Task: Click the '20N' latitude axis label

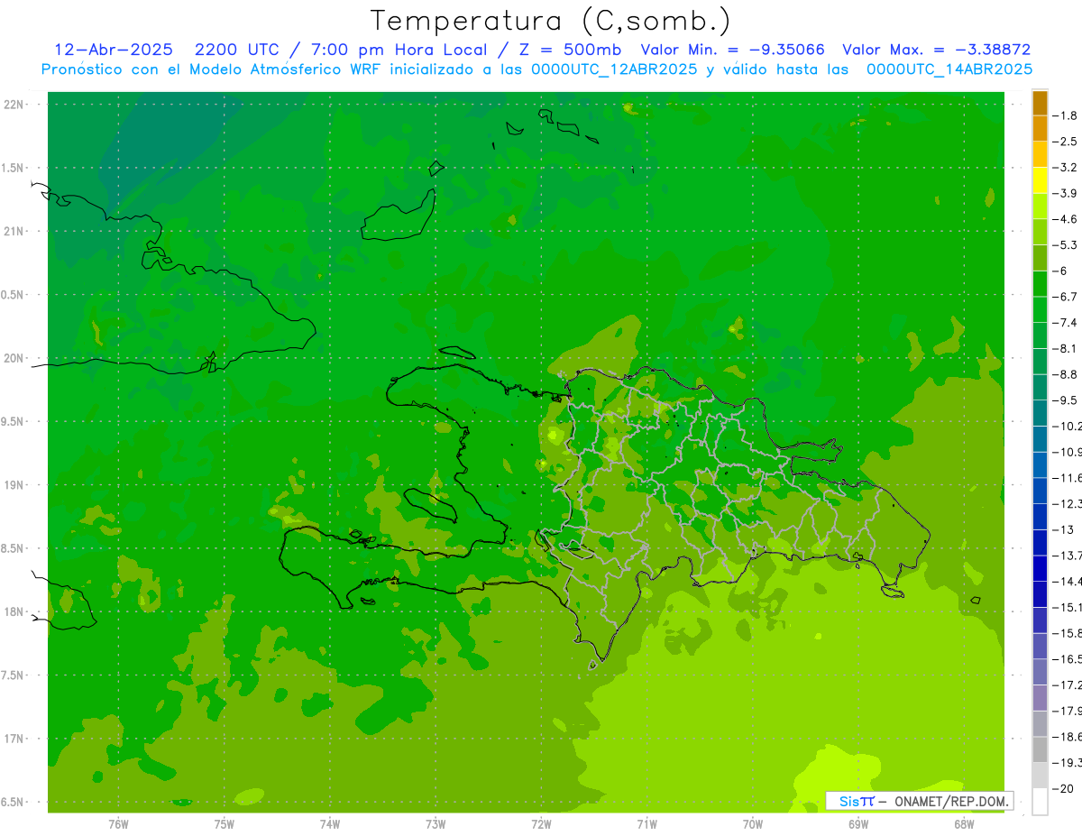Action: [x=13, y=358]
